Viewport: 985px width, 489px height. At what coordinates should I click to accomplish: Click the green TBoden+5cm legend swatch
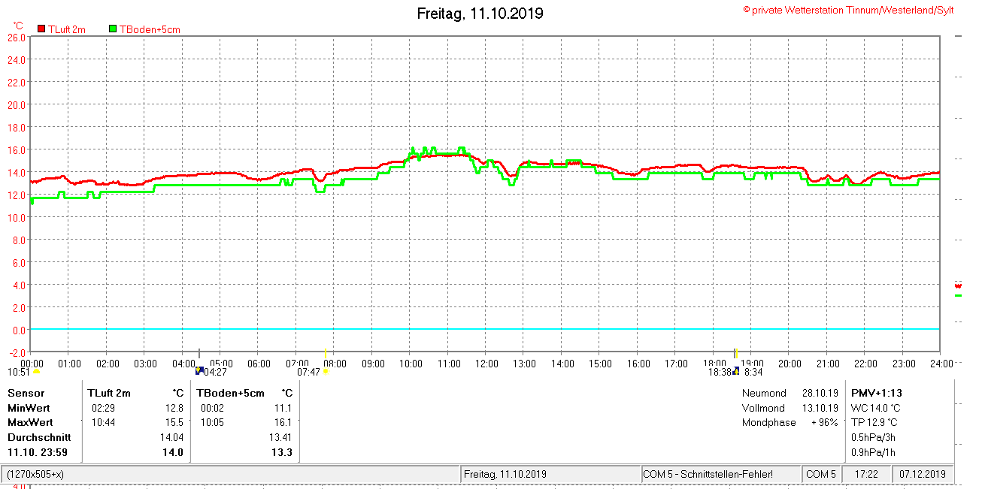tap(114, 29)
